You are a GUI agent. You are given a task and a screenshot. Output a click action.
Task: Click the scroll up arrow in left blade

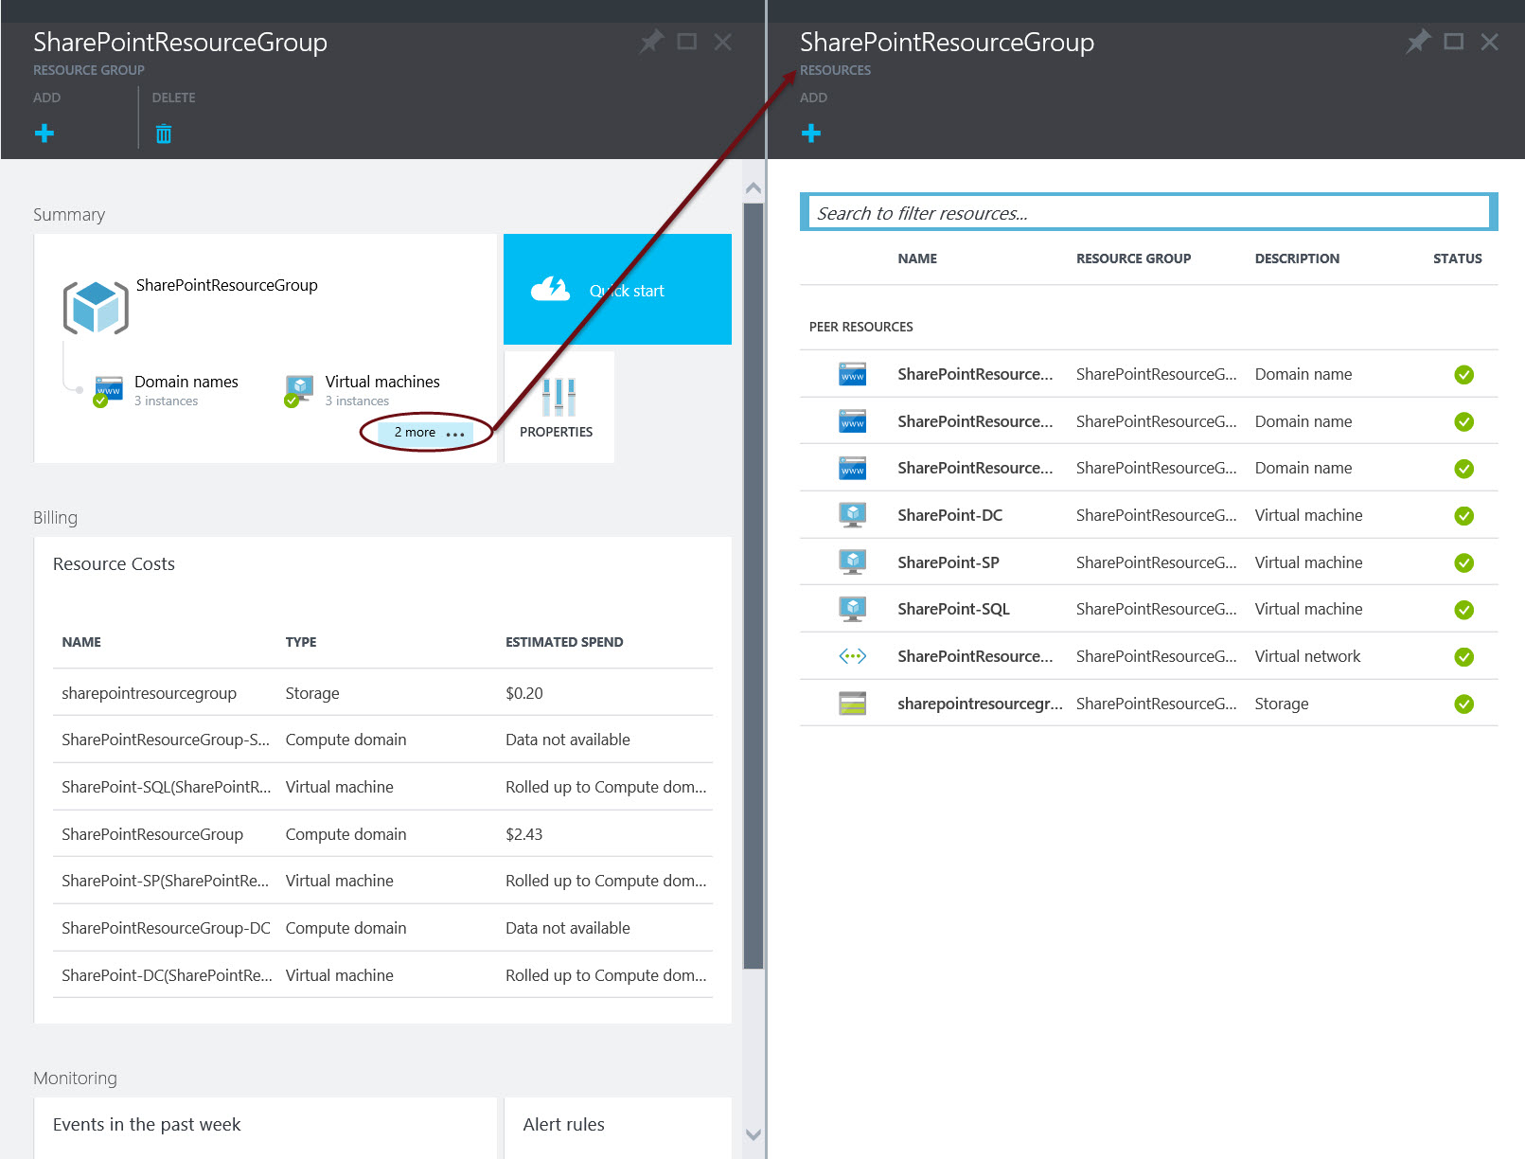(x=754, y=187)
